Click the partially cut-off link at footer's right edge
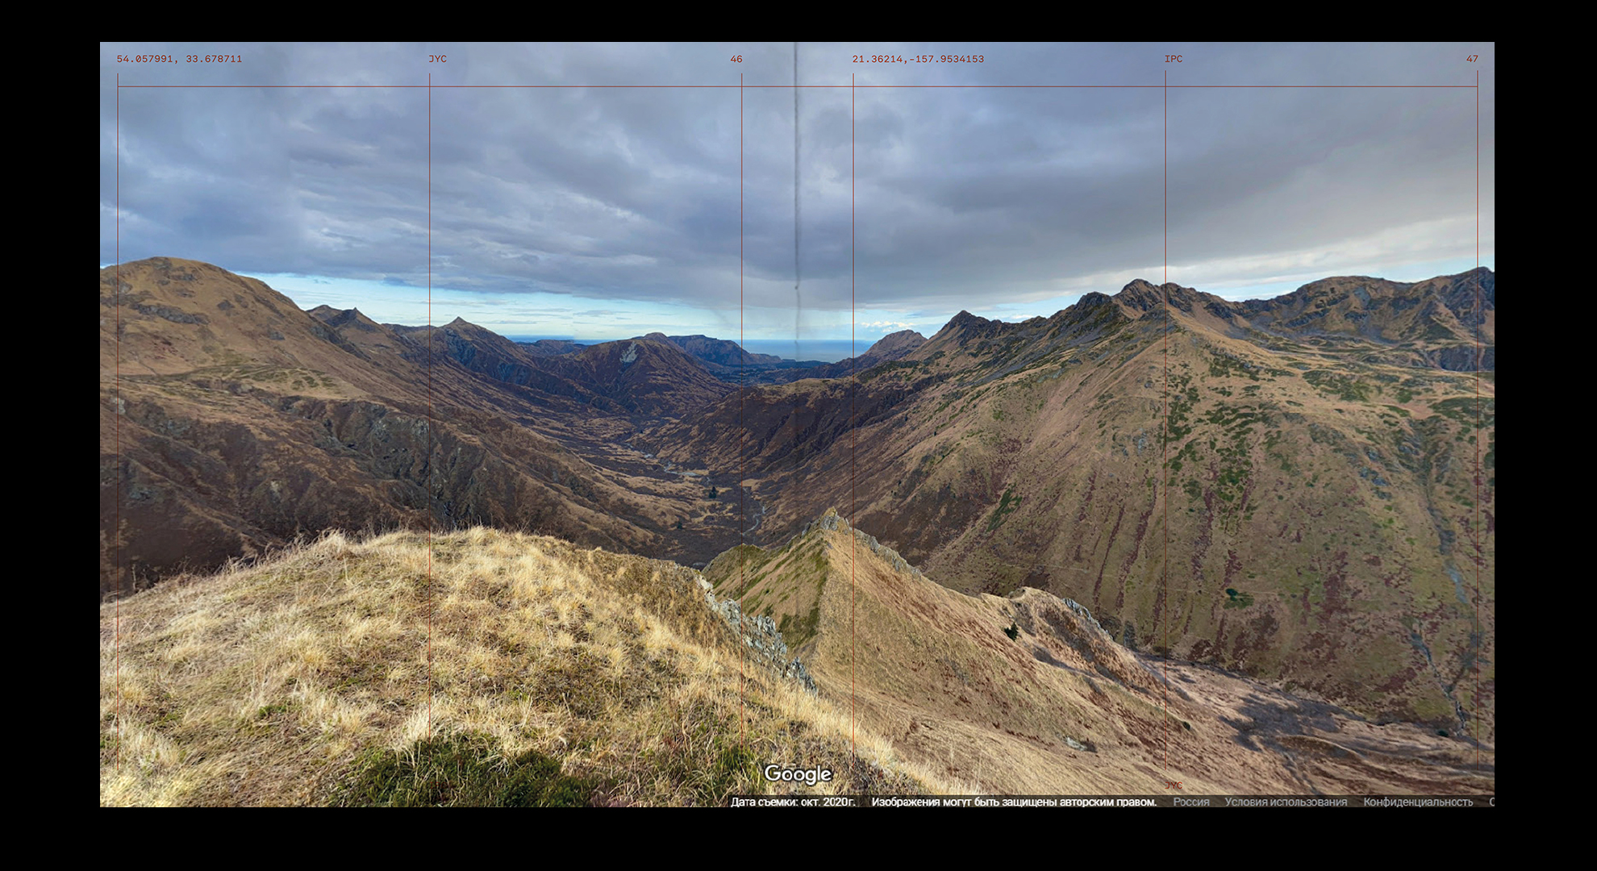Viewport: 1597px width, 871px height. tap(1491, 802)
